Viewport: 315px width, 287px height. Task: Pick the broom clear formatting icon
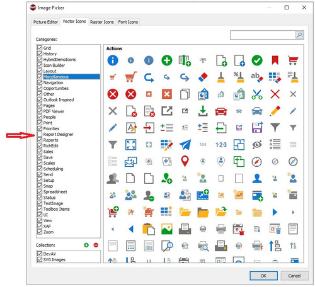[x=221, y=77]
